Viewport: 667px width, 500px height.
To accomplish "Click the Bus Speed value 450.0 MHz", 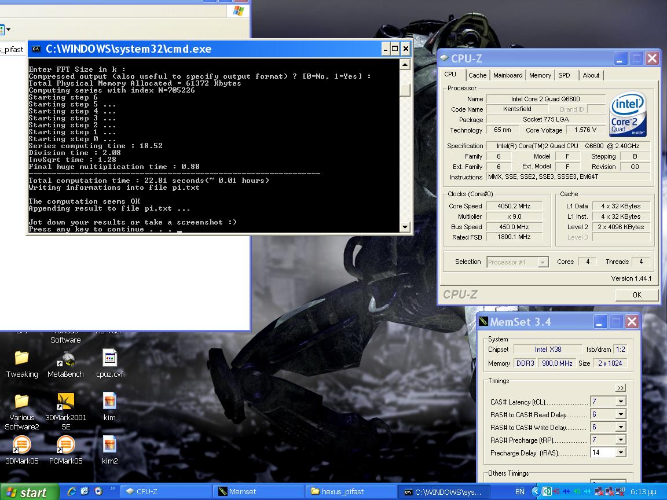I will click(514, 227).
